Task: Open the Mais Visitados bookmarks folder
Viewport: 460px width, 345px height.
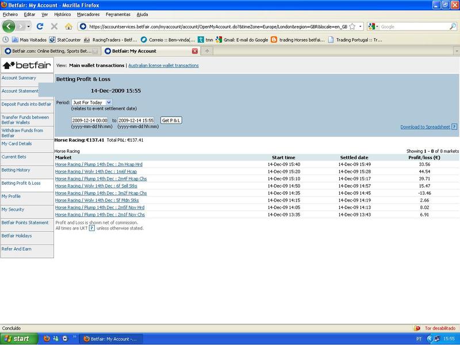Action: click(x=29, y=40)
